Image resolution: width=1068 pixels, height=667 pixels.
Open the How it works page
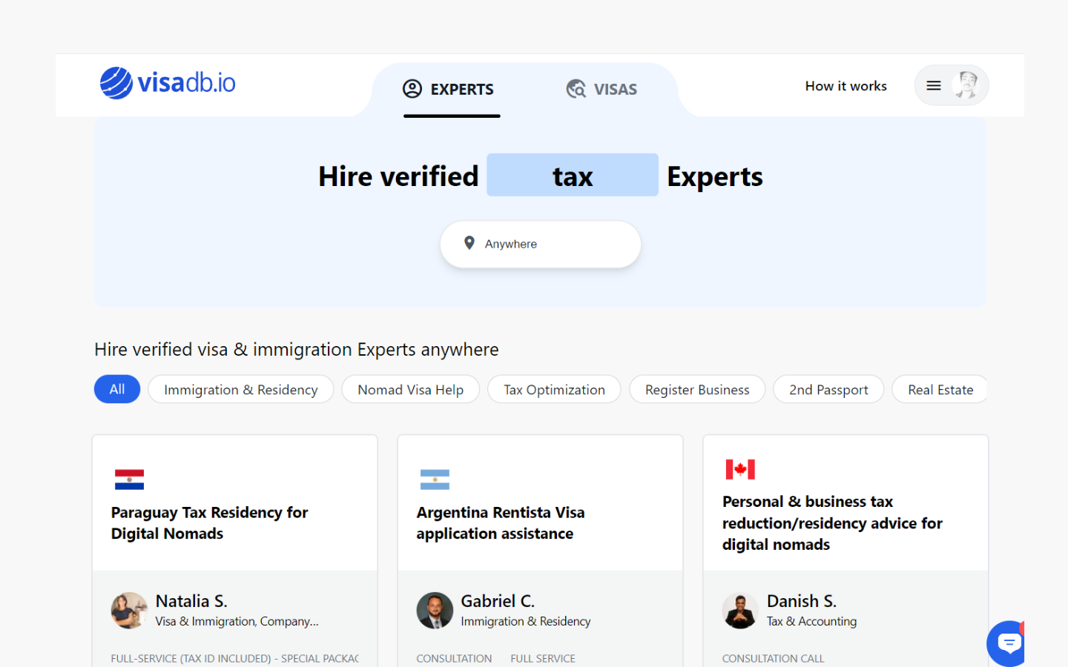(x=845, y=85)
